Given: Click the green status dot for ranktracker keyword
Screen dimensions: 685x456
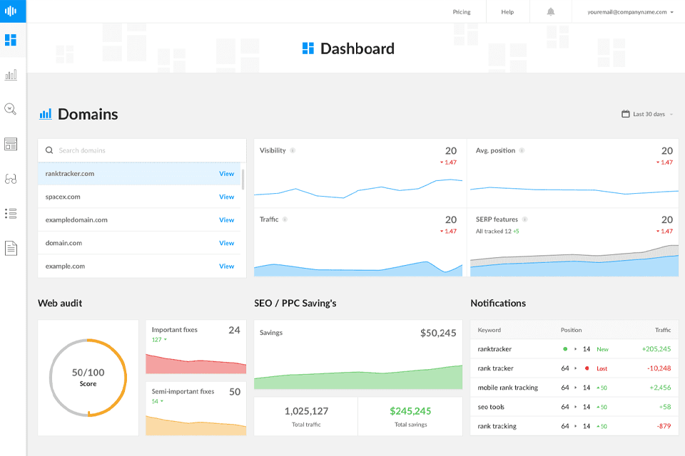Looking at the screenshot, I should (x=565, y=349).
